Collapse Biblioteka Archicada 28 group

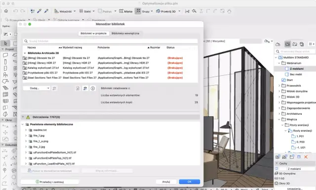pyautogui.click(x=25, y=53)
